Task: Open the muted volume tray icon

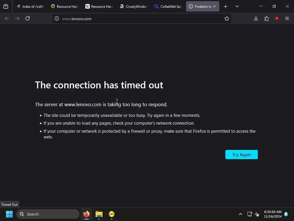Action: 257,214
